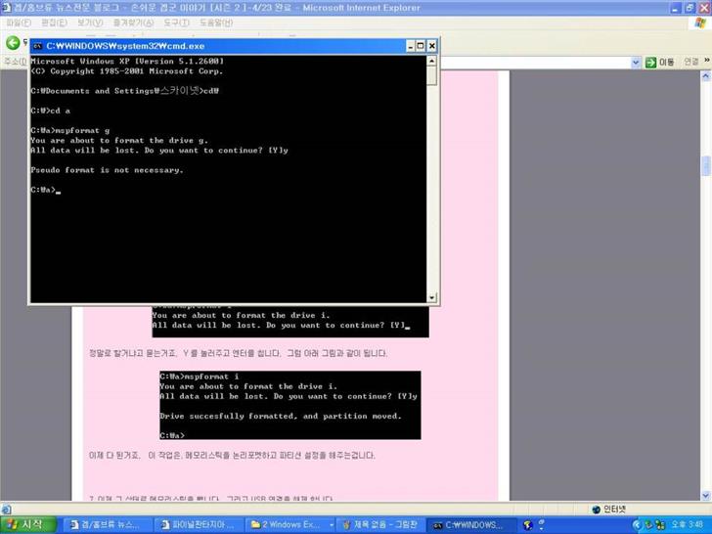This screenshot has height=534, width=712.
Task: Click the IE status bar page icon
Action: (6, 509)
